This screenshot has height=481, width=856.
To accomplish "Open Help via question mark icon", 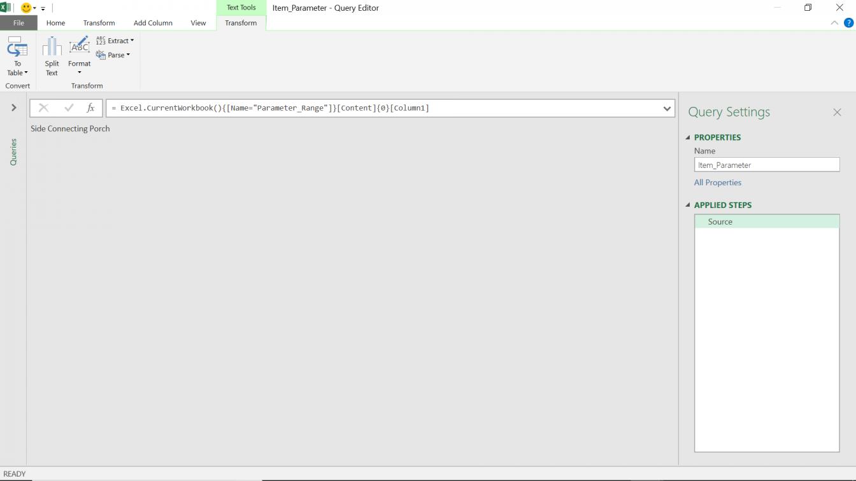I will click(848, 23).
